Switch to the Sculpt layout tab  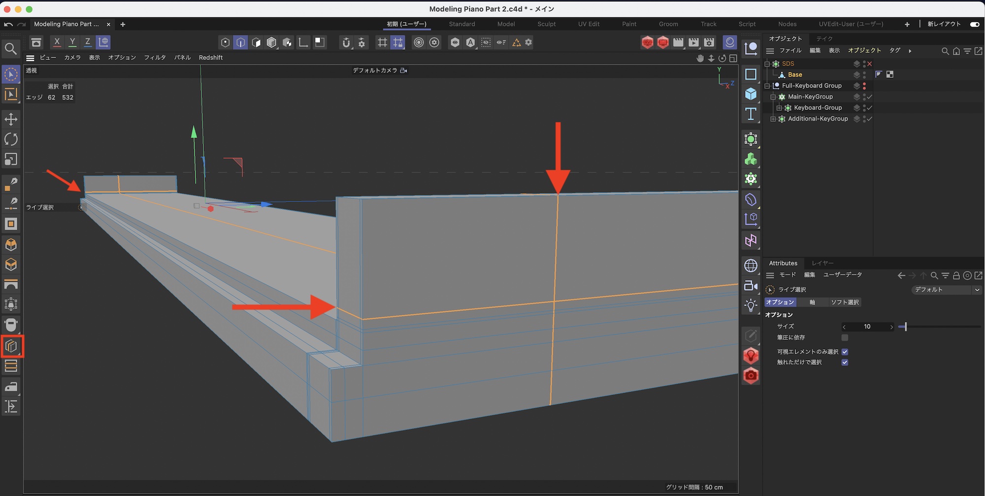tap(546, 24)
